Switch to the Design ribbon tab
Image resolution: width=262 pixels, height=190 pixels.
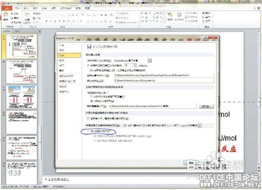pos(35,8)
